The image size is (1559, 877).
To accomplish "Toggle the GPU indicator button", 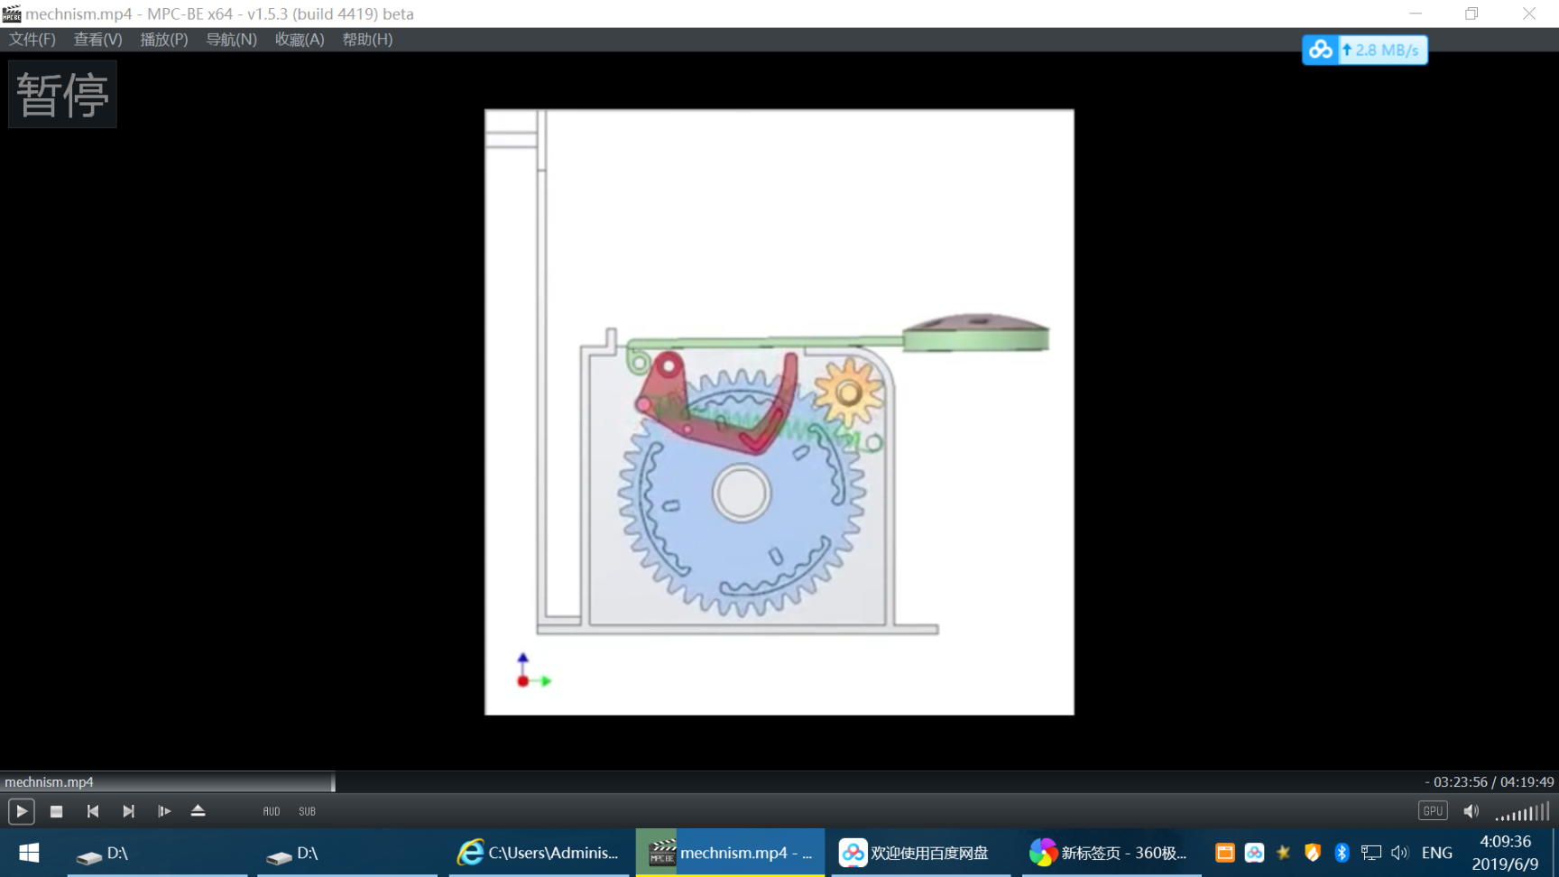I will click(1433, 810).
